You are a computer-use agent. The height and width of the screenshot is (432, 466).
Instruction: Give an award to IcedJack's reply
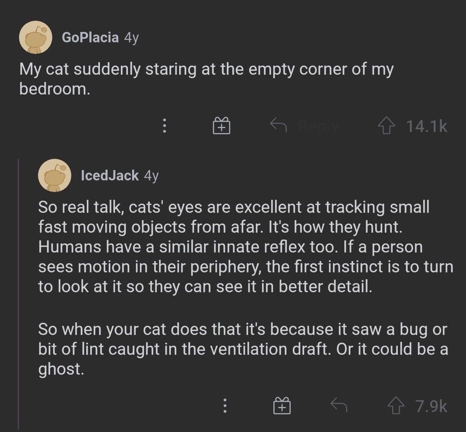[x=282, y=406]
